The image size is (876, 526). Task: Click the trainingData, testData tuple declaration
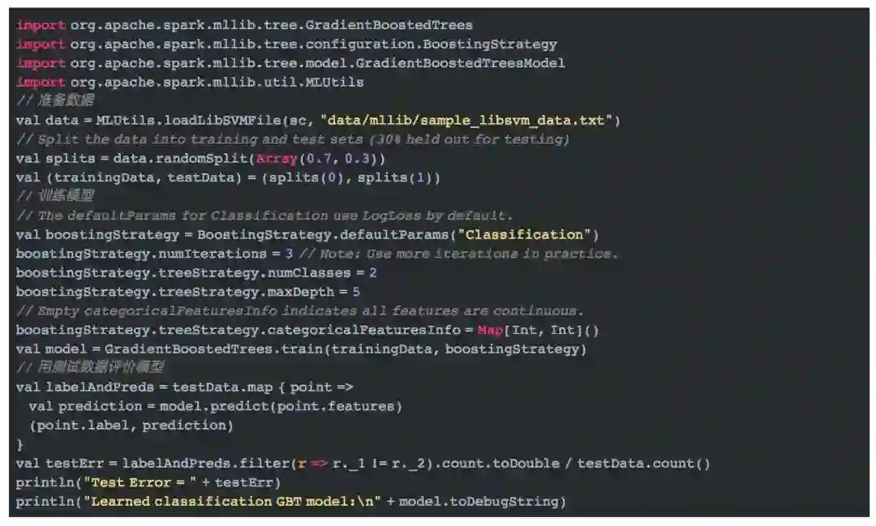coord(228,177)
